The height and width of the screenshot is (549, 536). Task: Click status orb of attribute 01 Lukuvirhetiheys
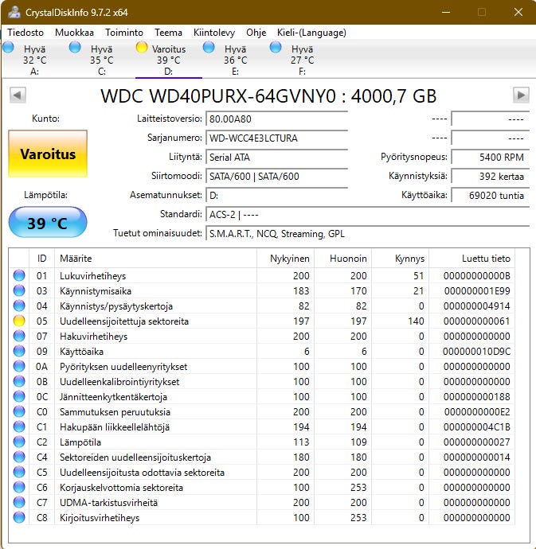pos(19,275)
